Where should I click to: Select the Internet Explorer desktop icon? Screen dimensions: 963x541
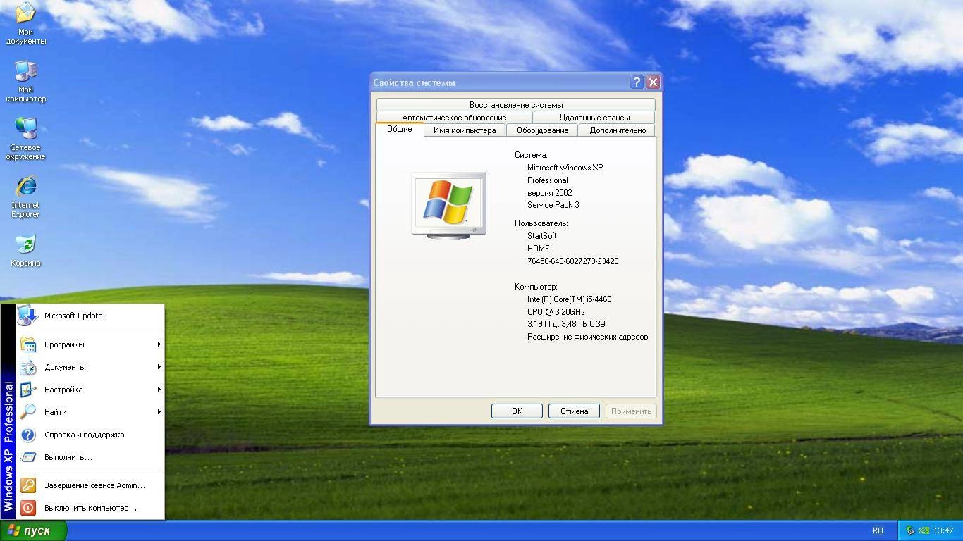[25, 197]
